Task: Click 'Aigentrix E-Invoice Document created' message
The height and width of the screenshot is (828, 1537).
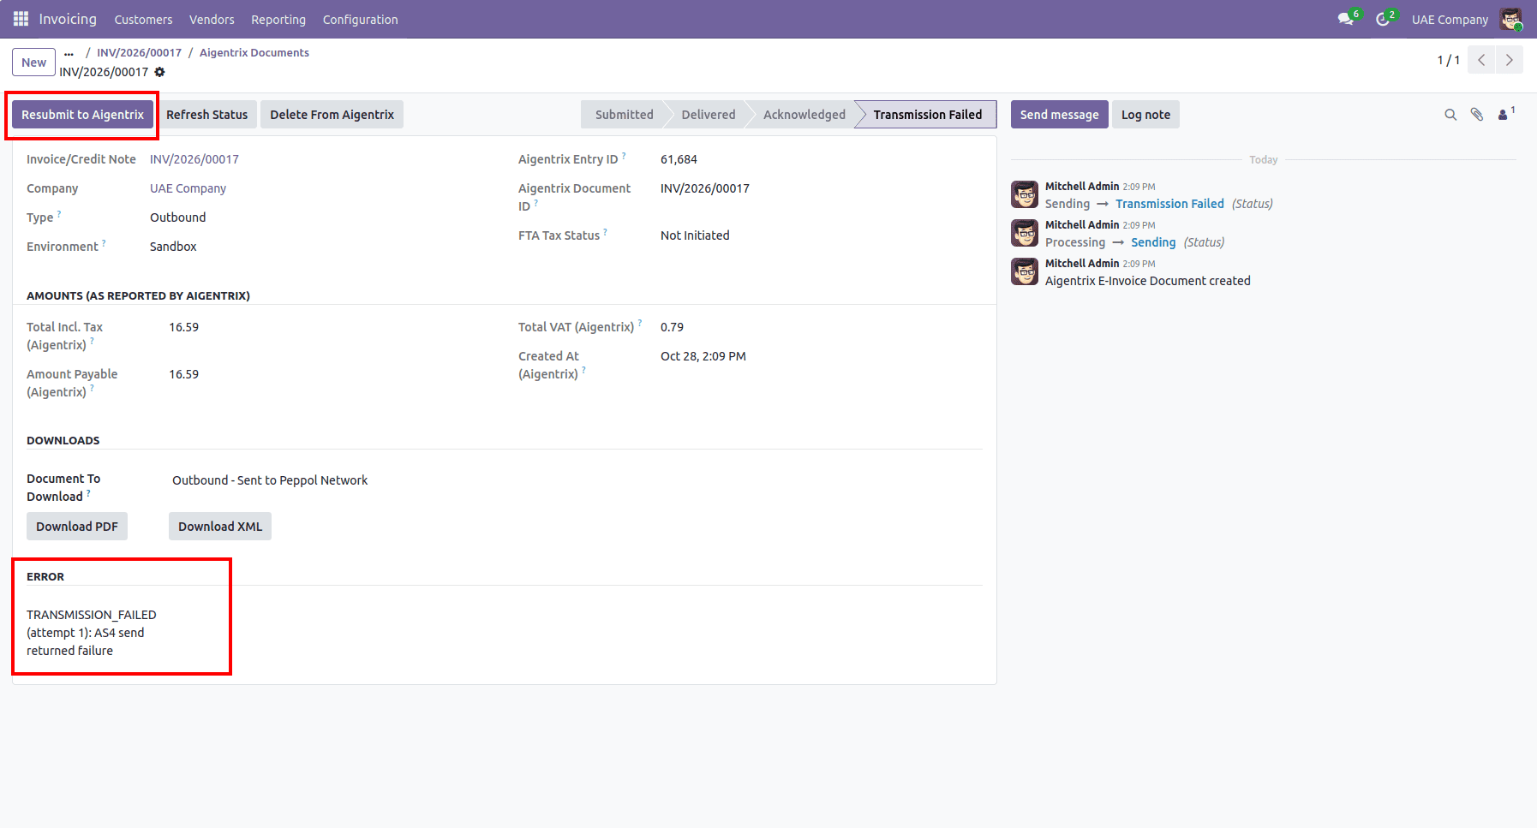Action: pyautogui.click(x=1147, y=281)
